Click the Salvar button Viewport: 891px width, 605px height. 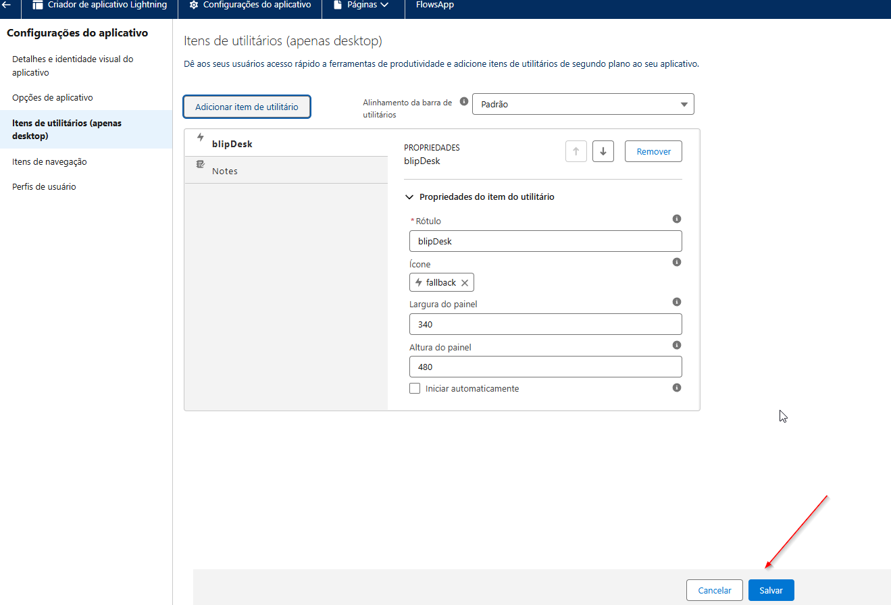click(x=771, y=590)
